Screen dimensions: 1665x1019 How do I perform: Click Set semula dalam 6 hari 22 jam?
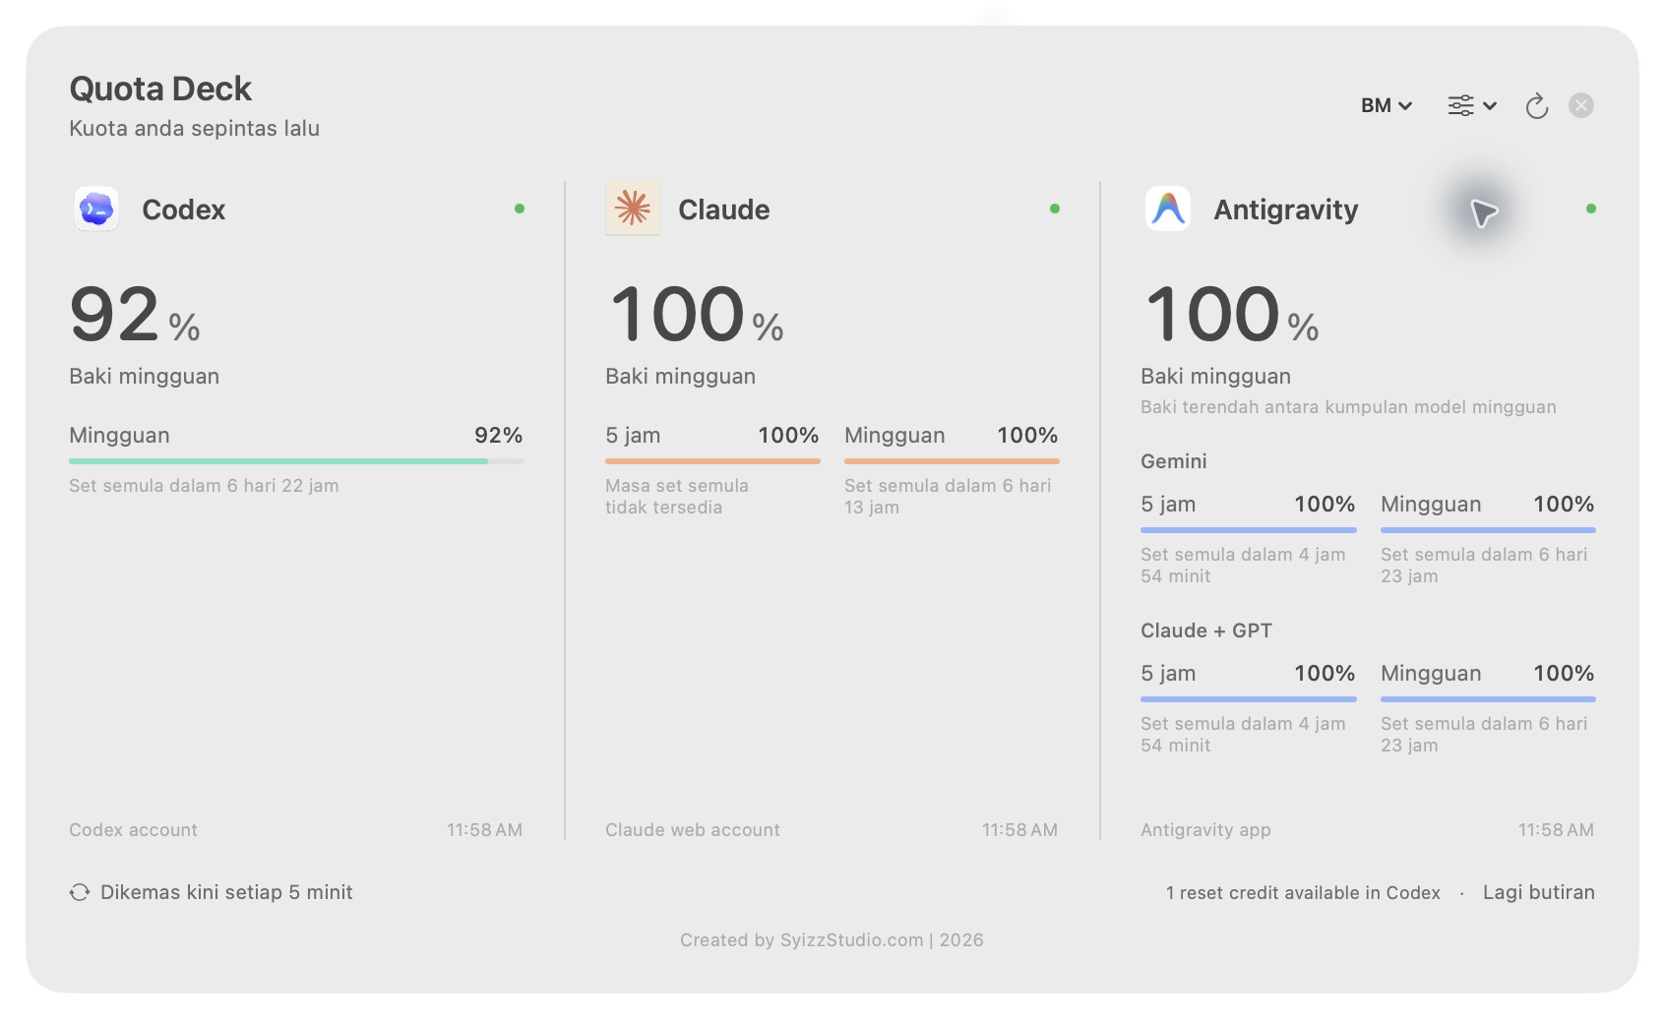click(204, 485)
